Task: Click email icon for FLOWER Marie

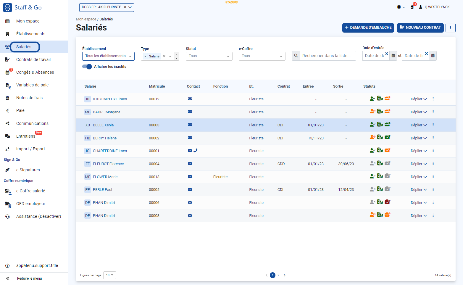Action: [x=190, y=177]
